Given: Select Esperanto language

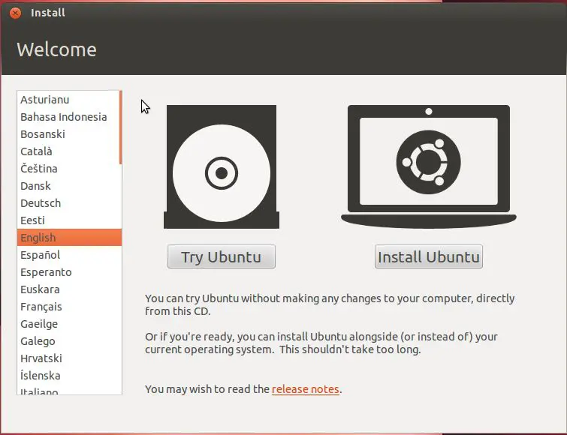Looking at the screenshot, I should point(68,272).
